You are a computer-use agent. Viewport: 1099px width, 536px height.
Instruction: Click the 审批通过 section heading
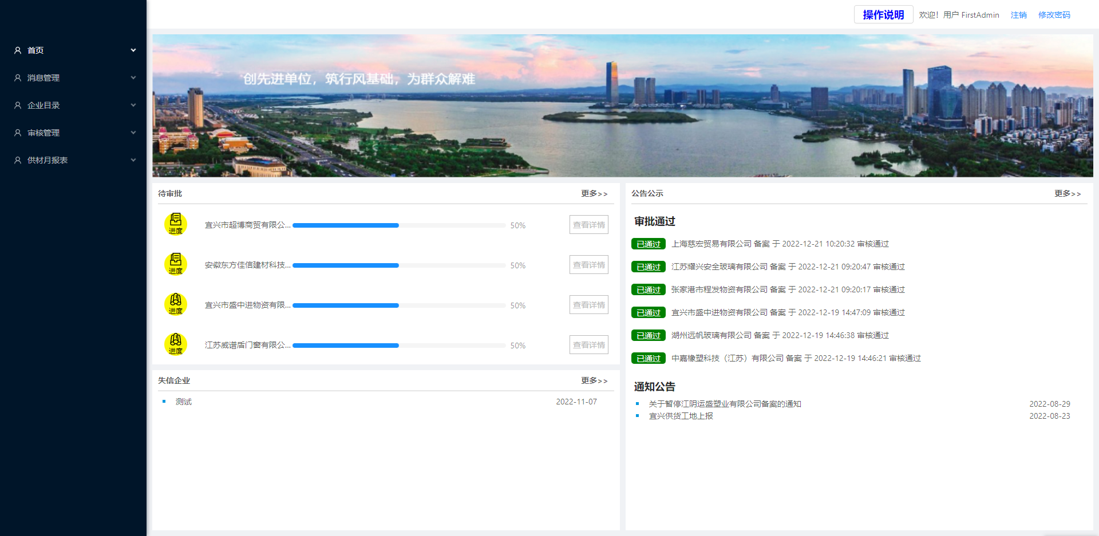tap(655, 221)
